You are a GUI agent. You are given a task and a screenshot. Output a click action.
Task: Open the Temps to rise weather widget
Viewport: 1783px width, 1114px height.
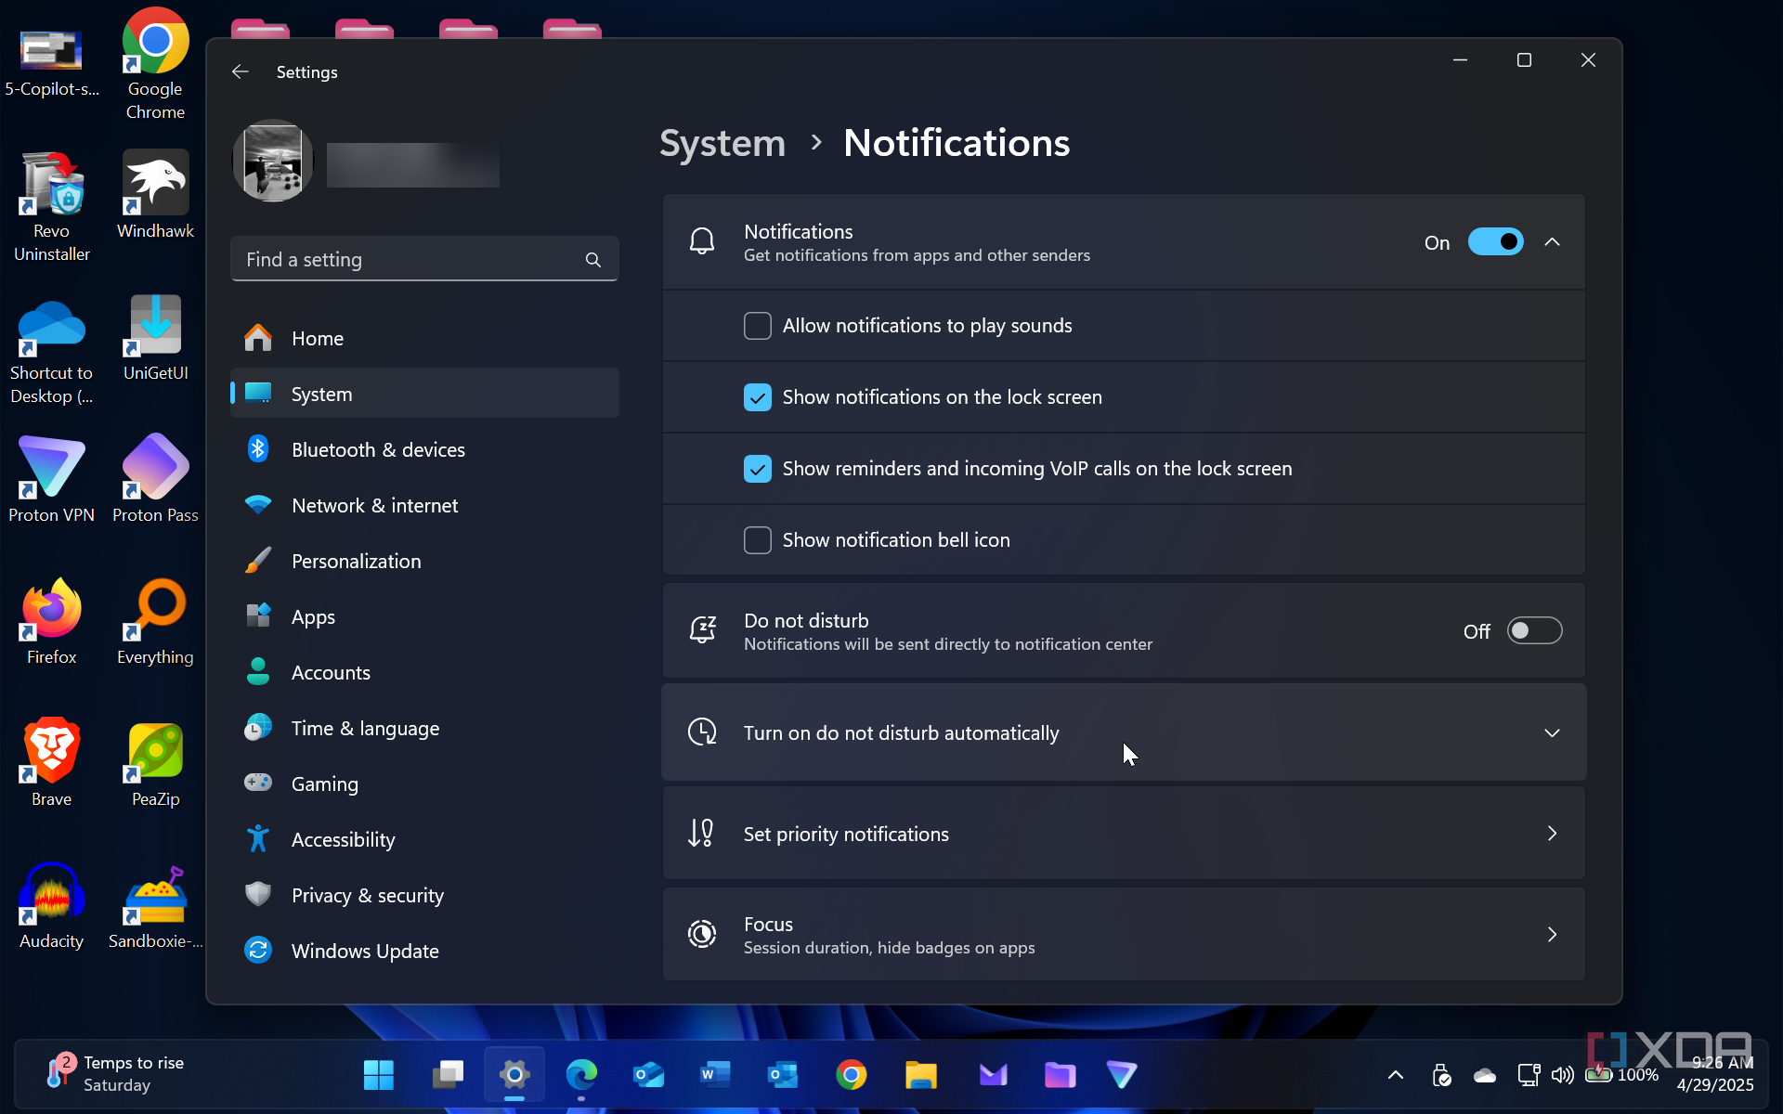click(116, 1074)
